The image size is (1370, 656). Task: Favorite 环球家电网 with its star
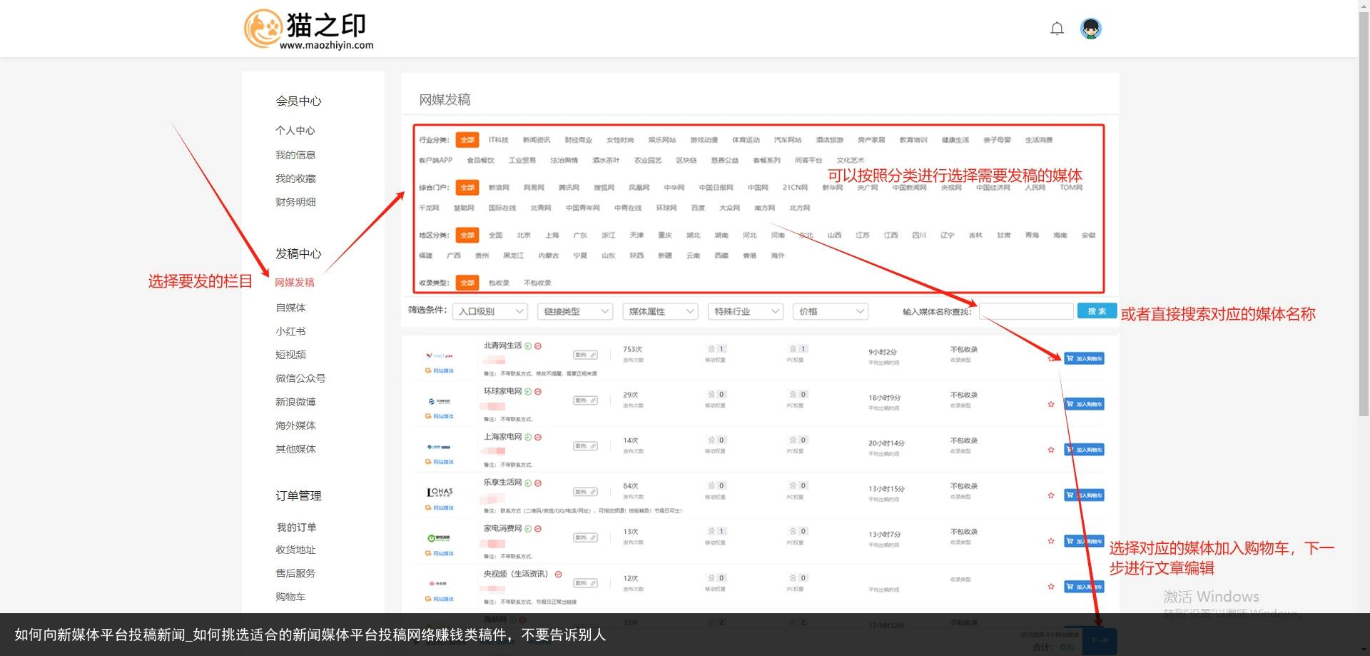pos(1050,404)
